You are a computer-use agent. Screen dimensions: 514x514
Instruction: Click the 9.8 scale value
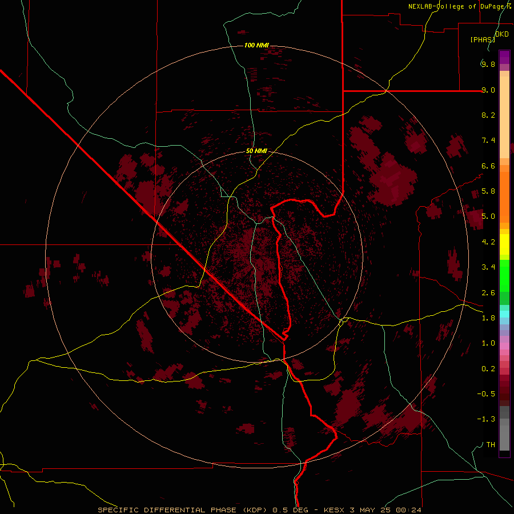(x=488, y=64)
